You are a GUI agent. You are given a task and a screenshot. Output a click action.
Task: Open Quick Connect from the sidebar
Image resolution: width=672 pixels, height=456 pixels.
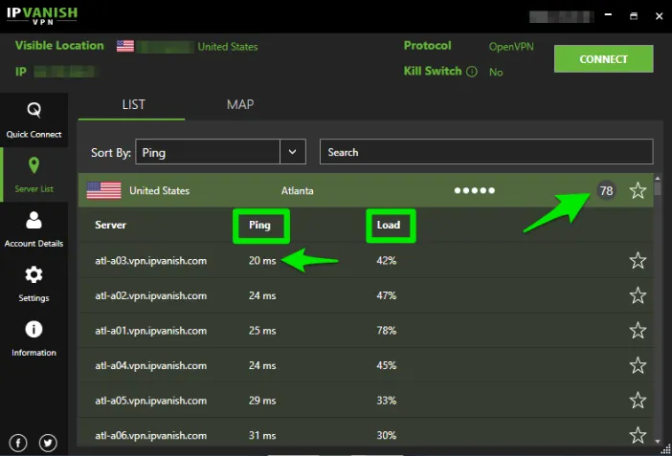34,119
